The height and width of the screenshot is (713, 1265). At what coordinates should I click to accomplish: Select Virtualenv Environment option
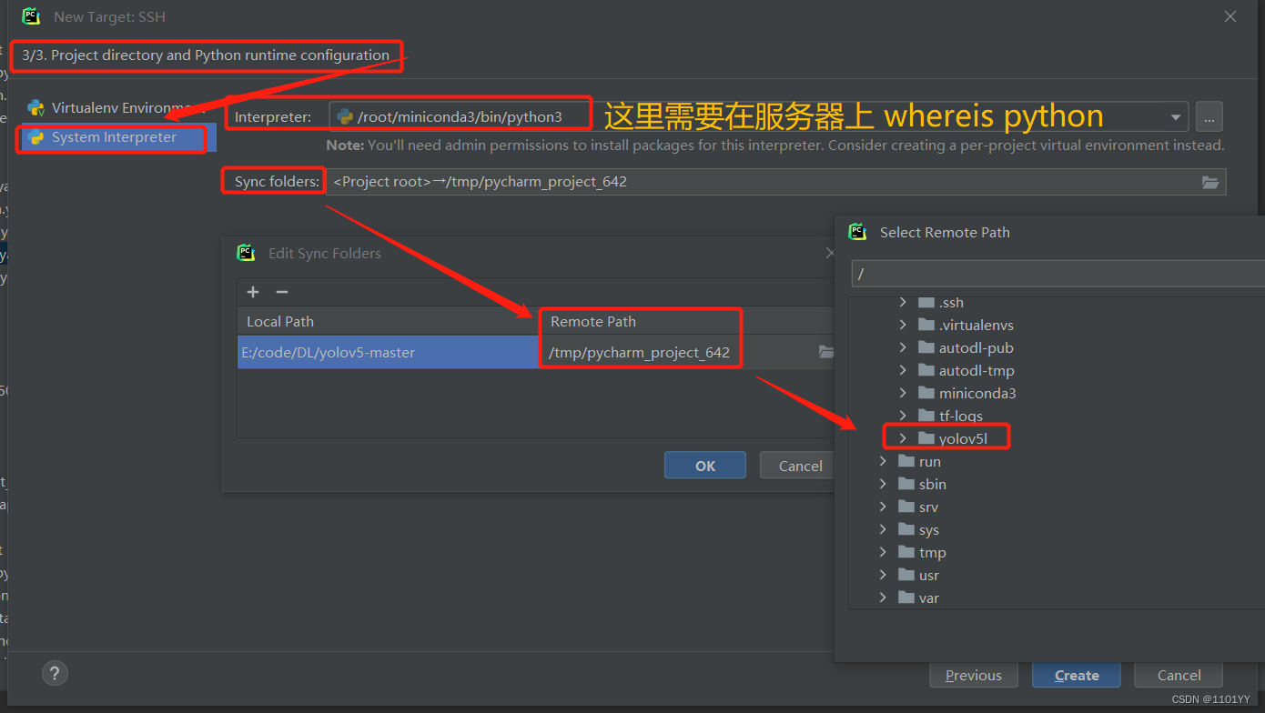(x=116, y=107)
